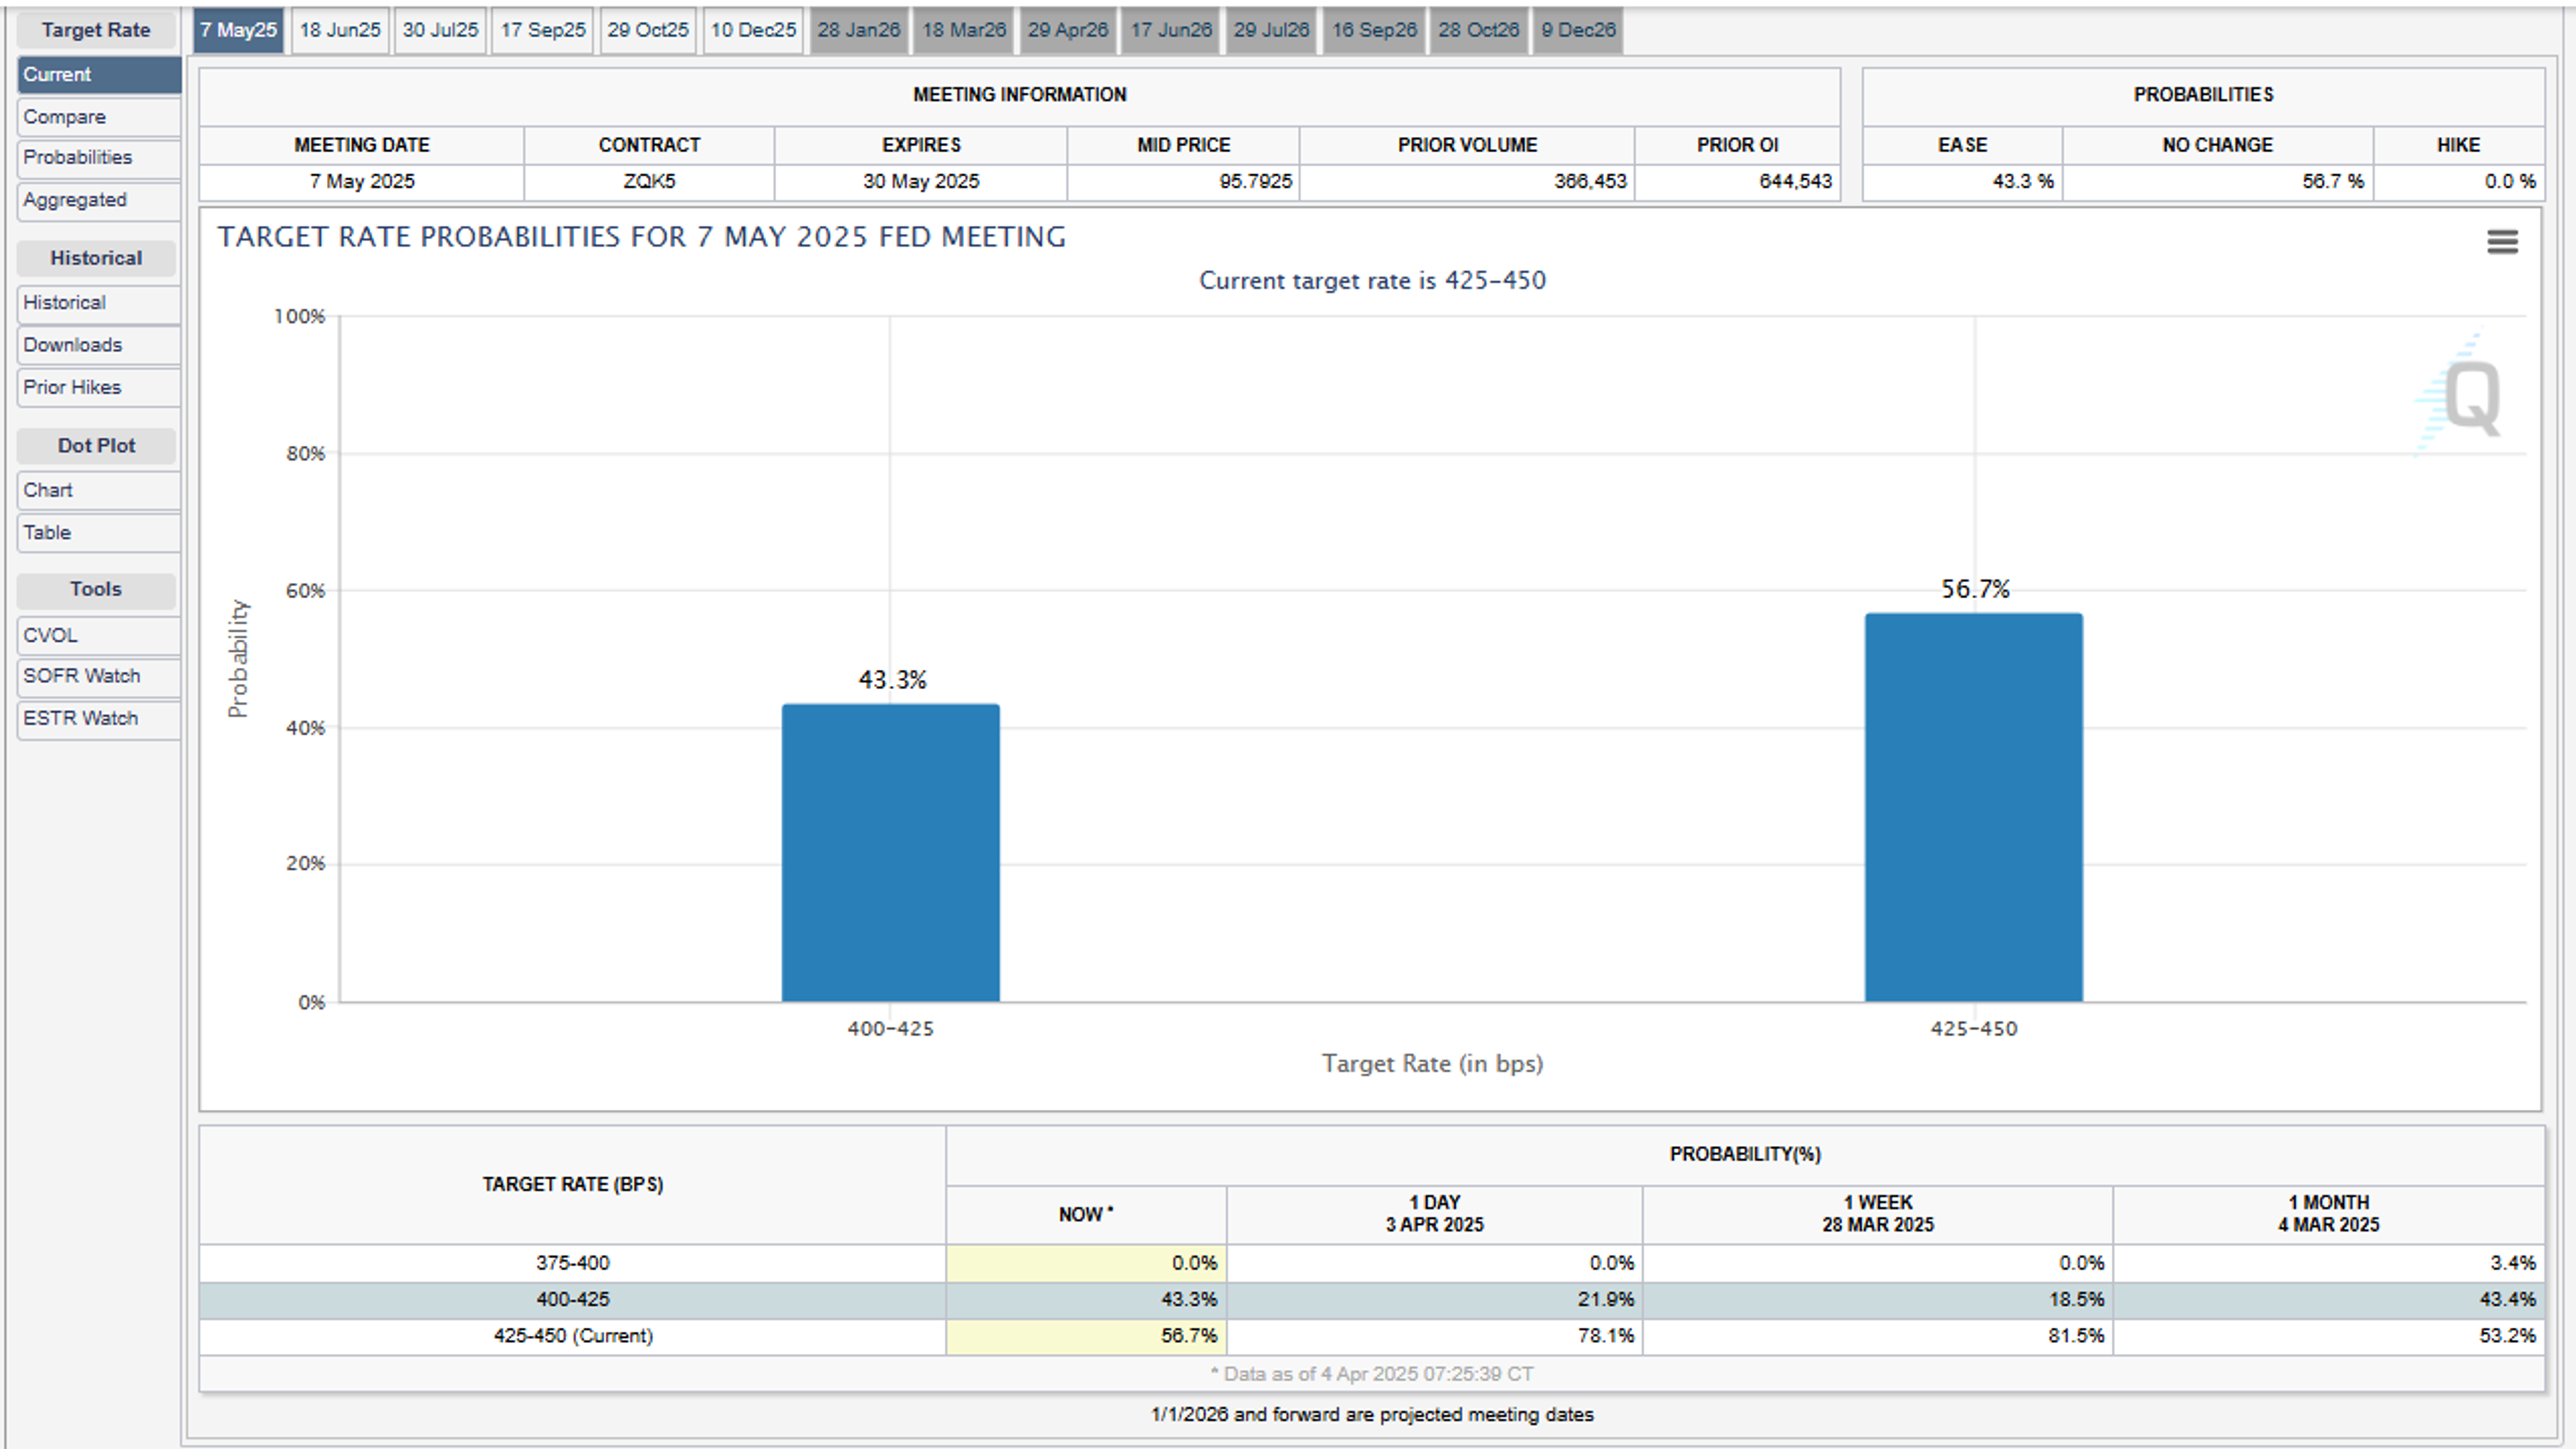Click the 400-425 blue chart bar
This screenshot has width=2576, height=1449.
pos(890,852)
